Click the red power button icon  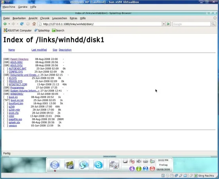[x=152, y=169]
